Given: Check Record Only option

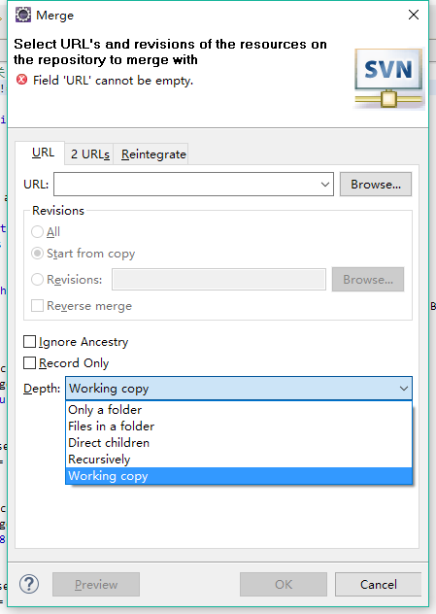Looking at the screenshot, I should click(x=30, y=363).
